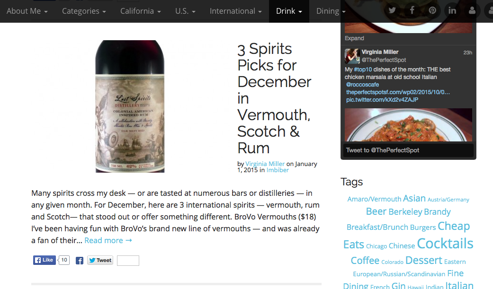The height and width of the screenshot is (289, 493).
Task: Open the Pinterest icon in navbar
Action: [x=432, y=10]
